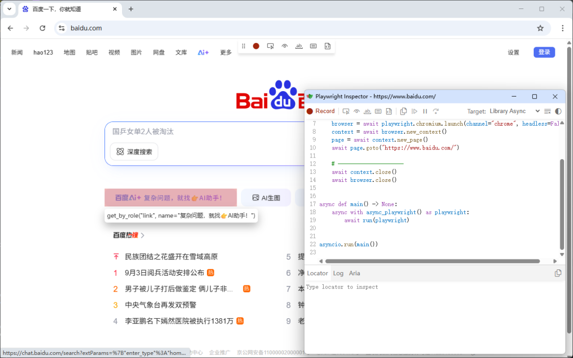Viewport: 573px width, 358px height.
Task: Switch to the Aria tab
Action: tap(354, 273)
